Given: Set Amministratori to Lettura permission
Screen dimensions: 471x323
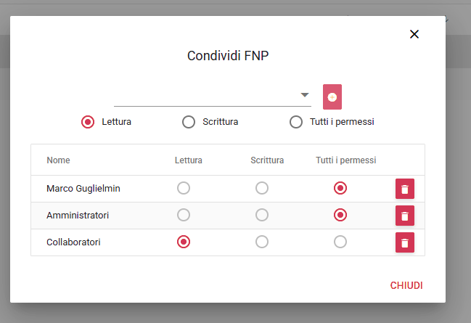Looking at the screenshot, I should coord(184,215).
